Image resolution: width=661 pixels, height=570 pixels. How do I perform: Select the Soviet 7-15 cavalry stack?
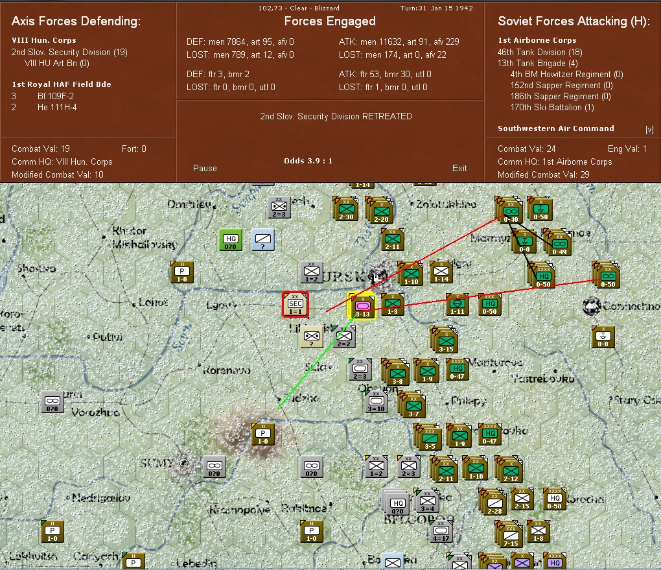509,534
